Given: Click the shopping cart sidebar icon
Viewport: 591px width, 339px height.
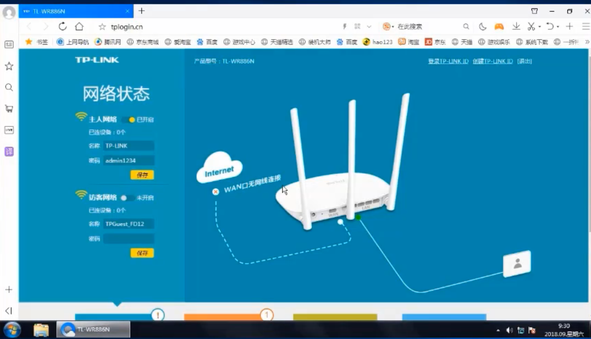Looking at the screenshot, I should pos(9,109).
